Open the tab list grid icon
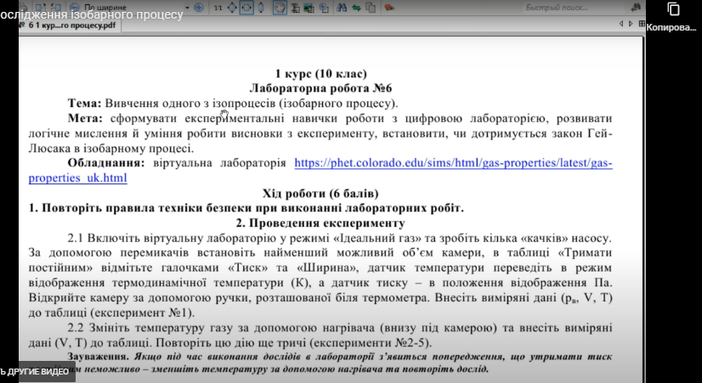This screenshot has width=702, height=383. (x=642, y=23)
